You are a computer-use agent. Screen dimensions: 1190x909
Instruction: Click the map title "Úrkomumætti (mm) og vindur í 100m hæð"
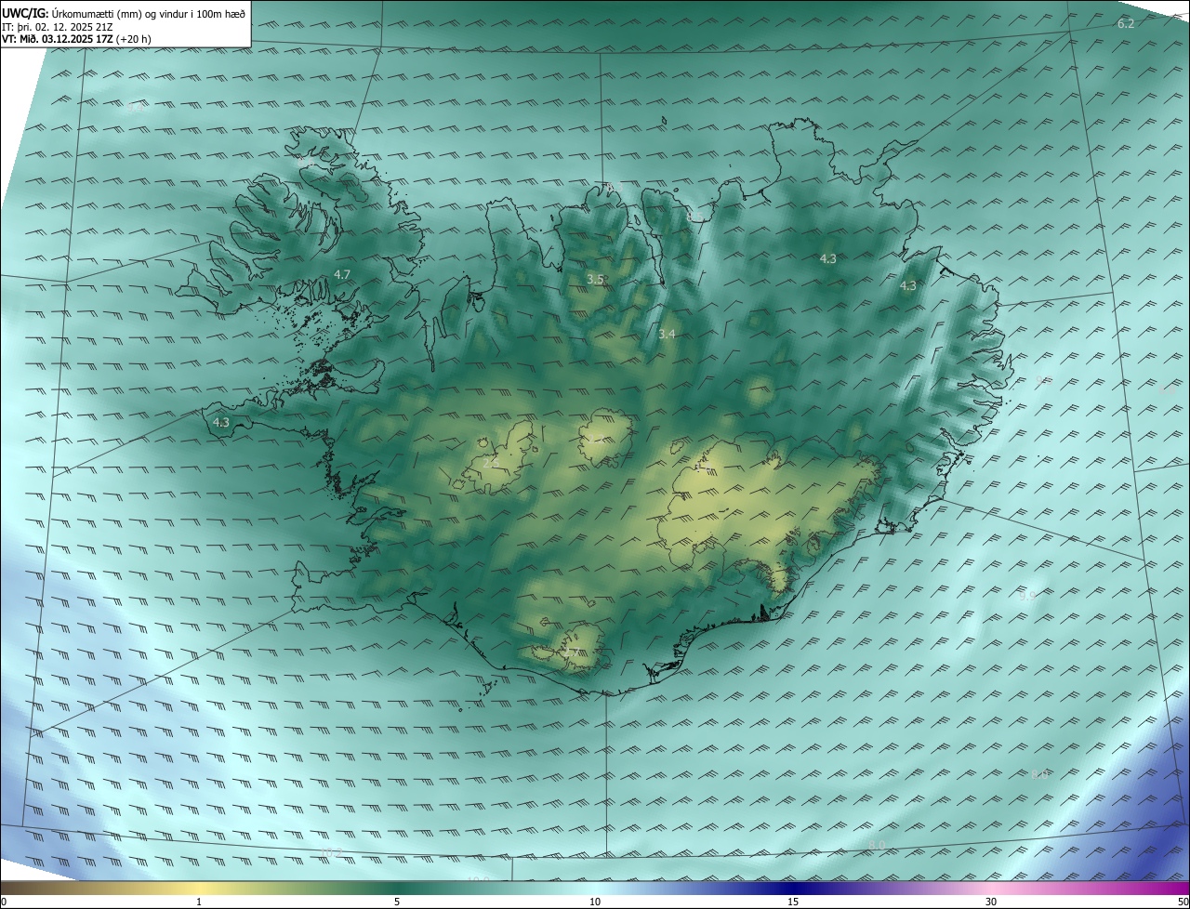(x=148, y=12)
